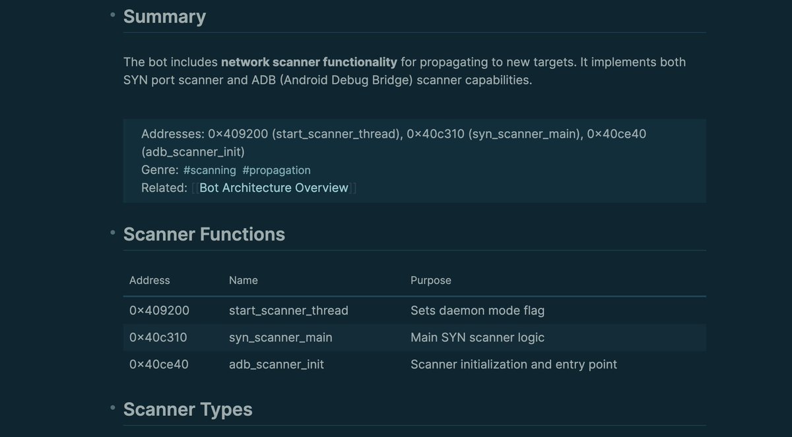Image resolution: width=792 pixels, height=437 pixels.
Task: Select the 0x40c310 address cell in table
Action: coord(158,337)
